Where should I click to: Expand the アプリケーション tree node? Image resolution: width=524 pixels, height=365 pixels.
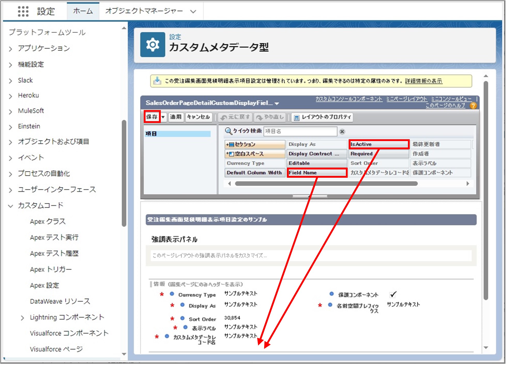pyautogui.click(x=10, y=49)
